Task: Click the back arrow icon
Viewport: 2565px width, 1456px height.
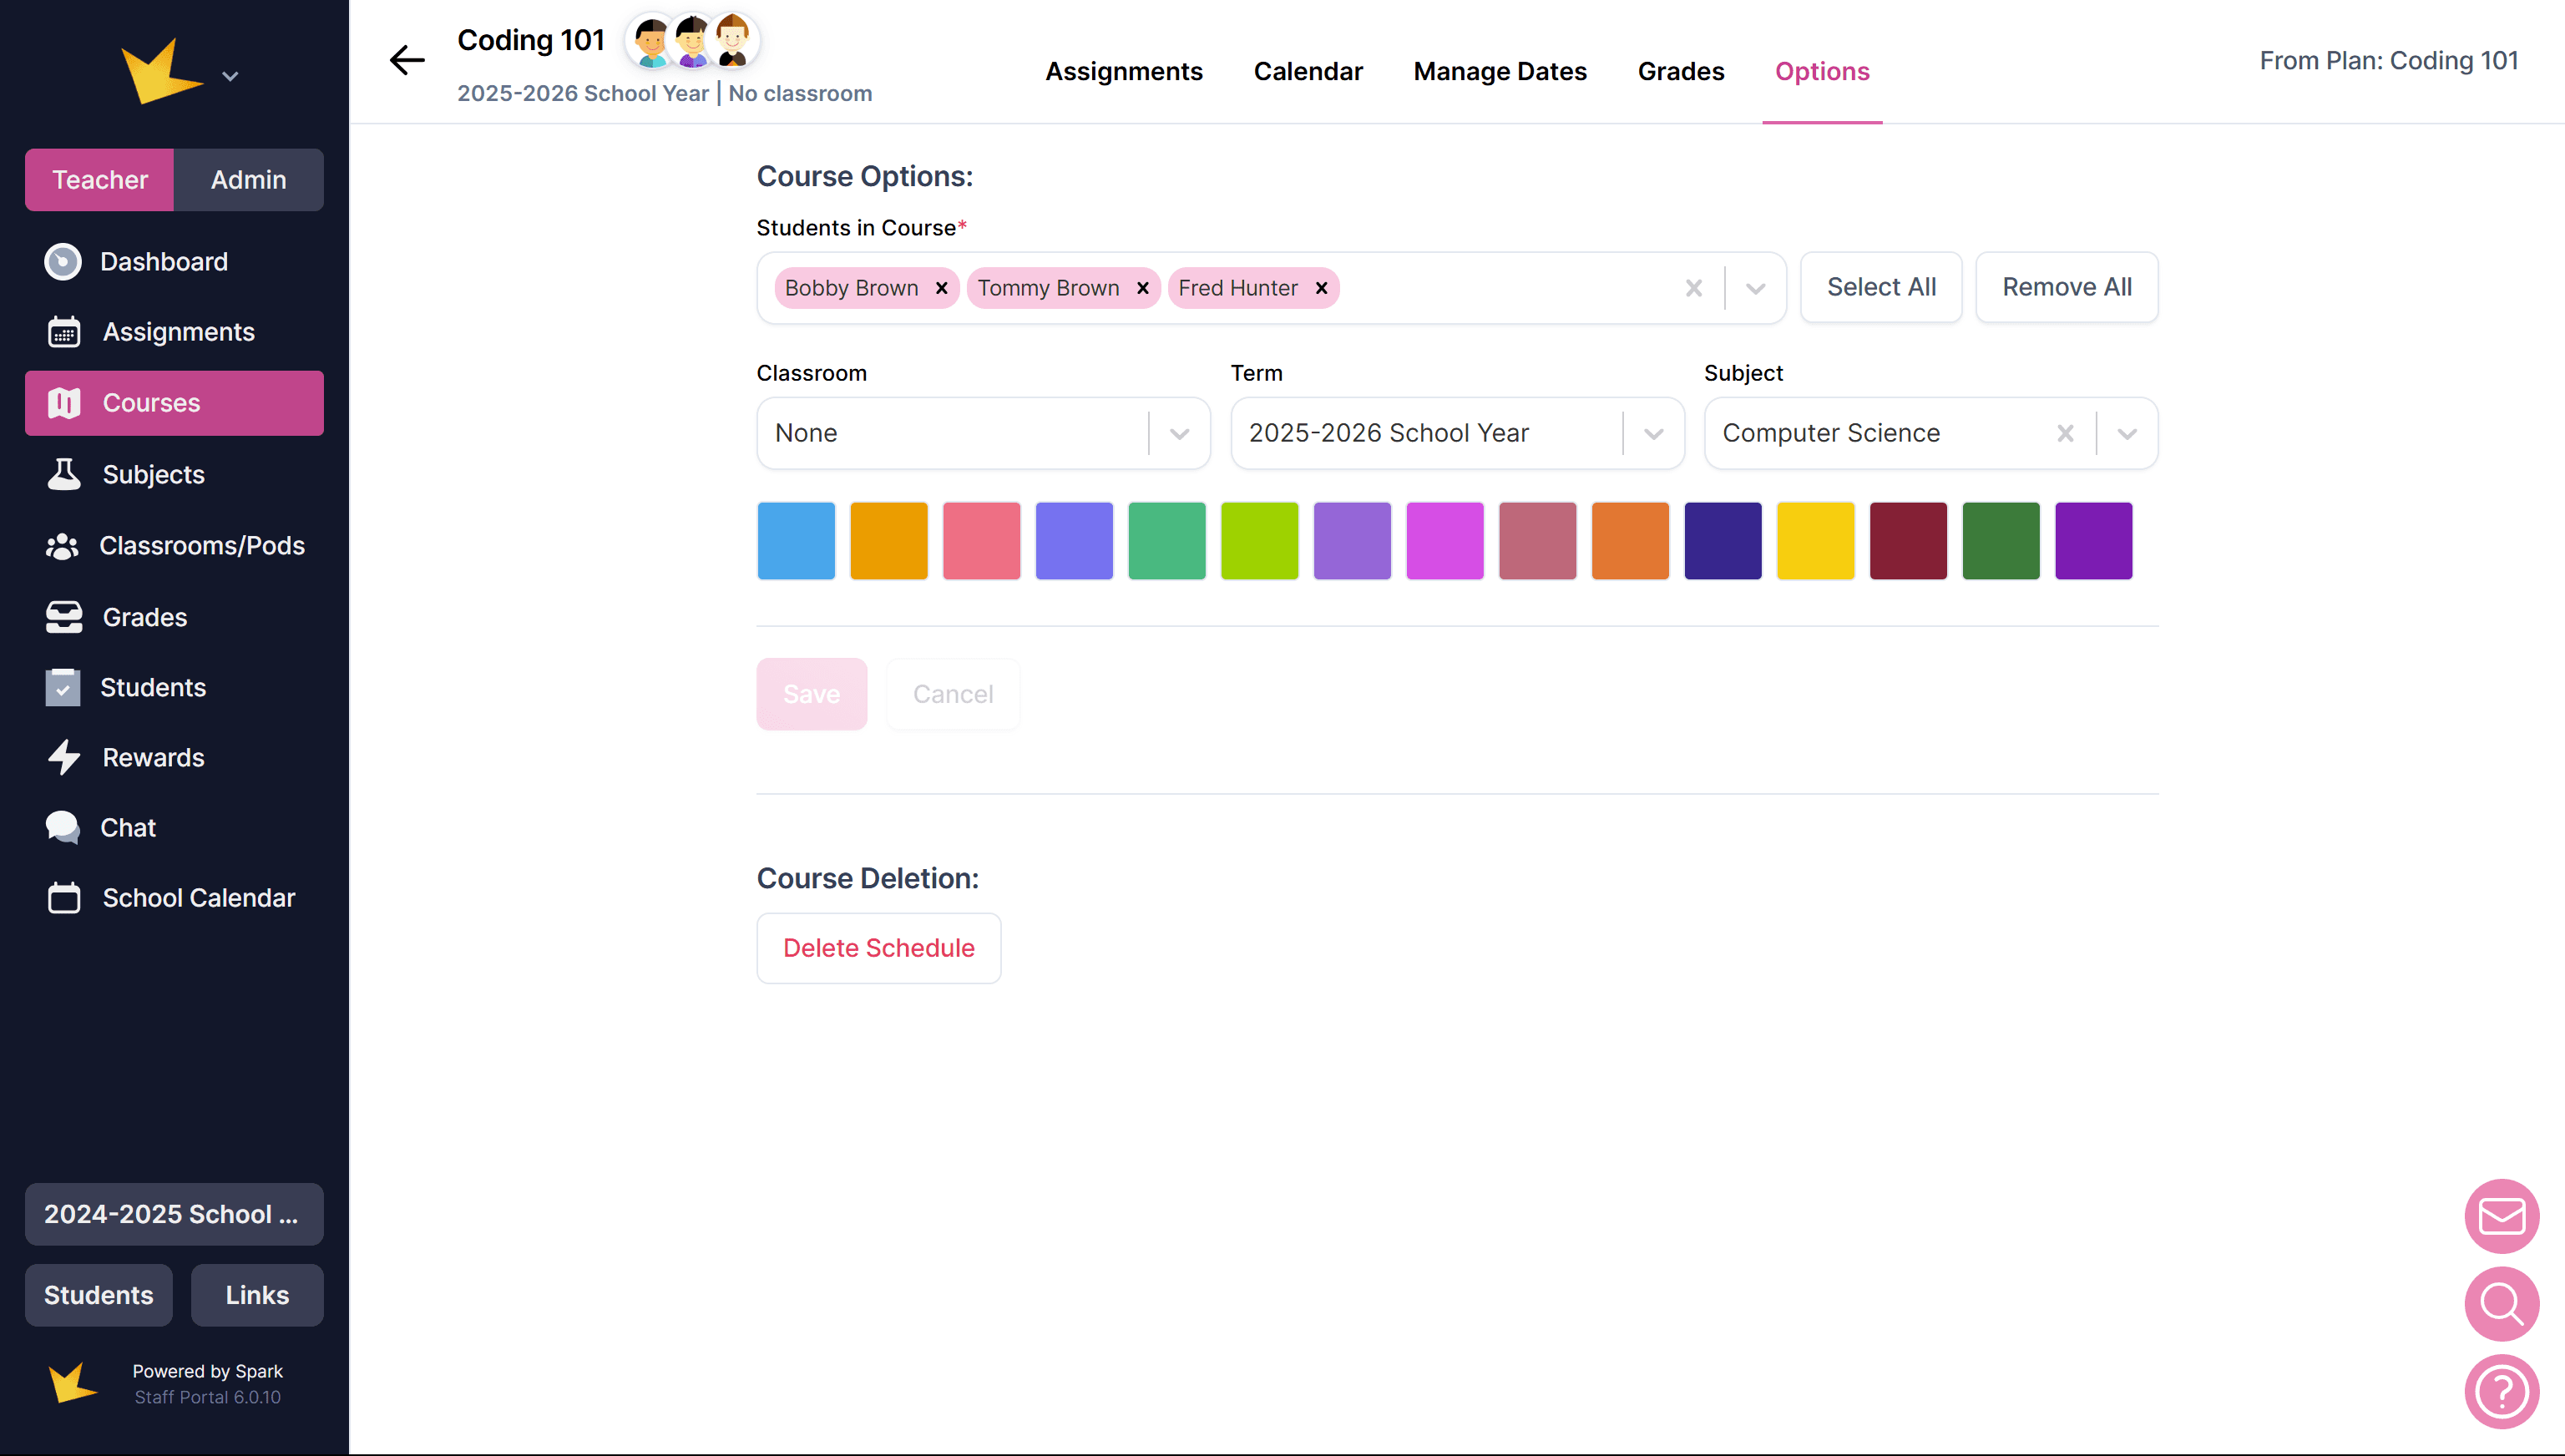Action: (x=406, y=60)
